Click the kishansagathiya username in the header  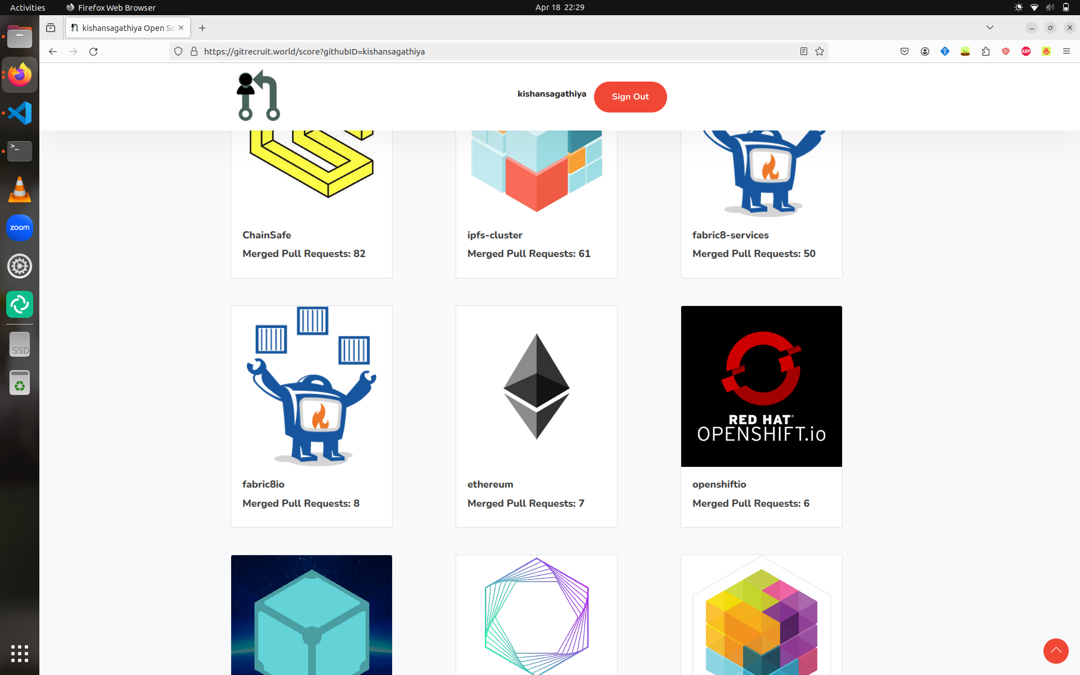tap(551, 94)
